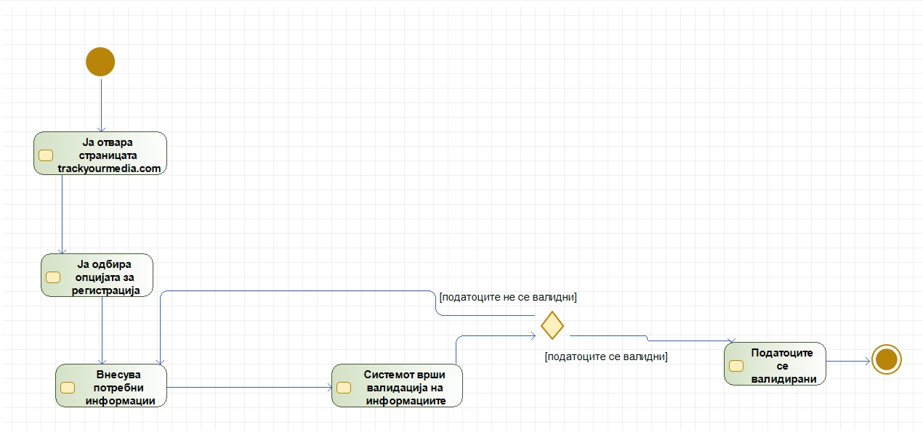
Task: Select arrow from 'trackyourmedia.com' activity to 'Ја одбира'
Action: pyautogui.click(x=63, y=214)
